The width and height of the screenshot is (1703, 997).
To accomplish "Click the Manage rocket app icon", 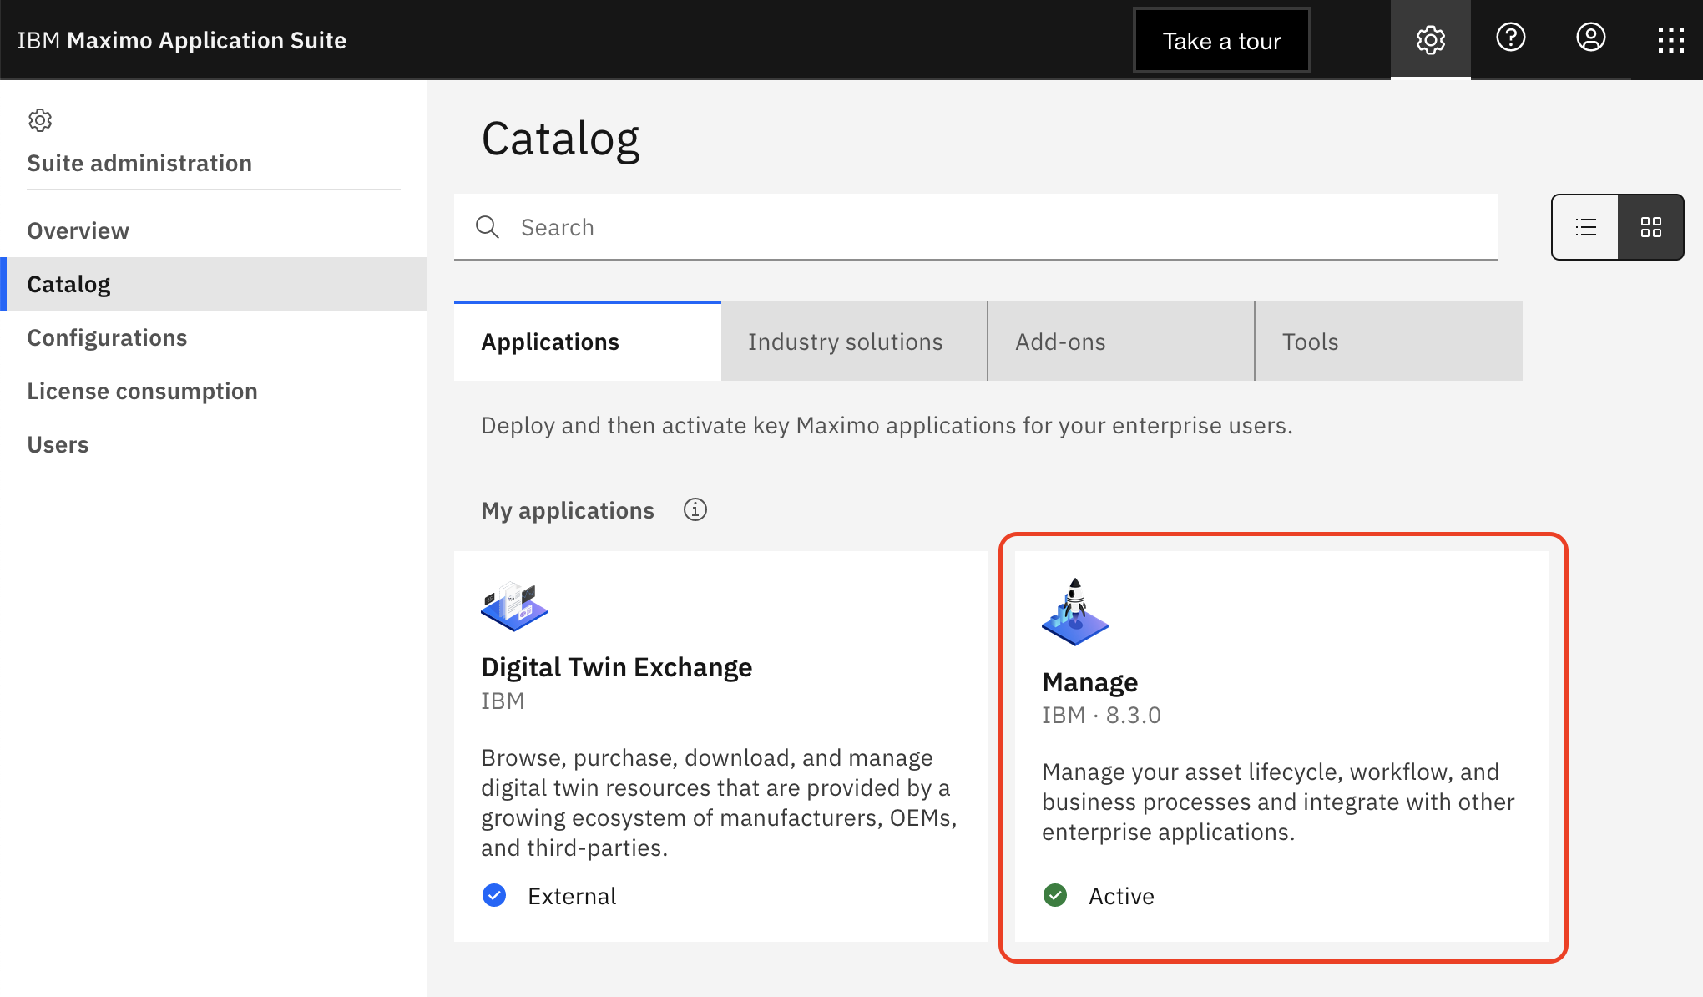I will (1074, 612).
